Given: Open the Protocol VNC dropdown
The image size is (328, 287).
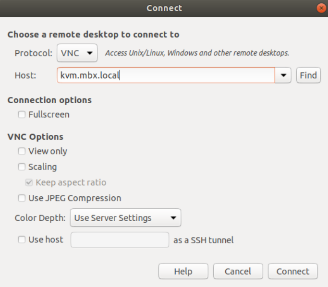Looking at the screenshot, I should coord(77,53).
